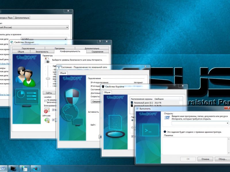Click the Интернет value for IPv4-подключение

click(x=138, y=83)
